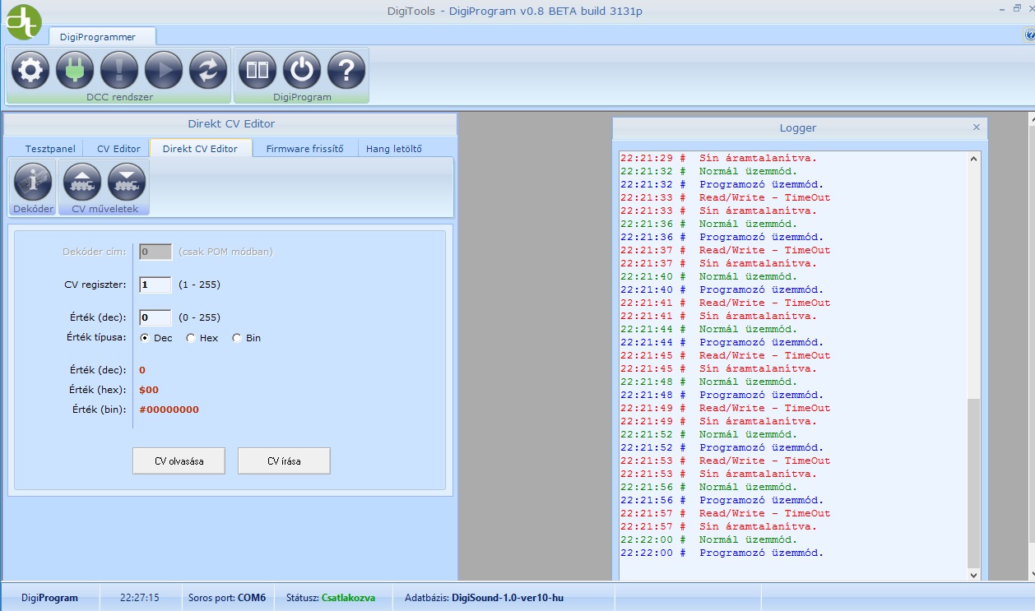1035x611 pixels.
Task: Click the green plug connect icon
Action: (75, 70)
